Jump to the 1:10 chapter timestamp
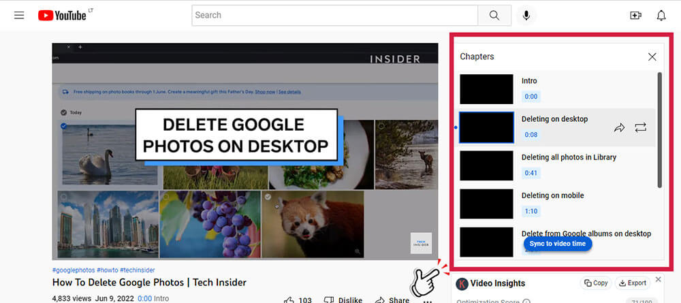Image resolution: width=681 pixels, height=303 pixels. coord(530,211)
